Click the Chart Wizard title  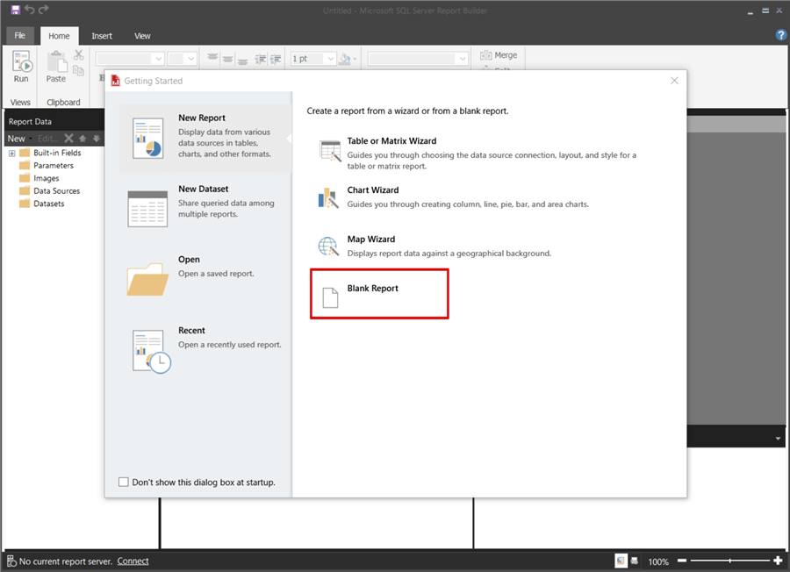pos(373,189)
